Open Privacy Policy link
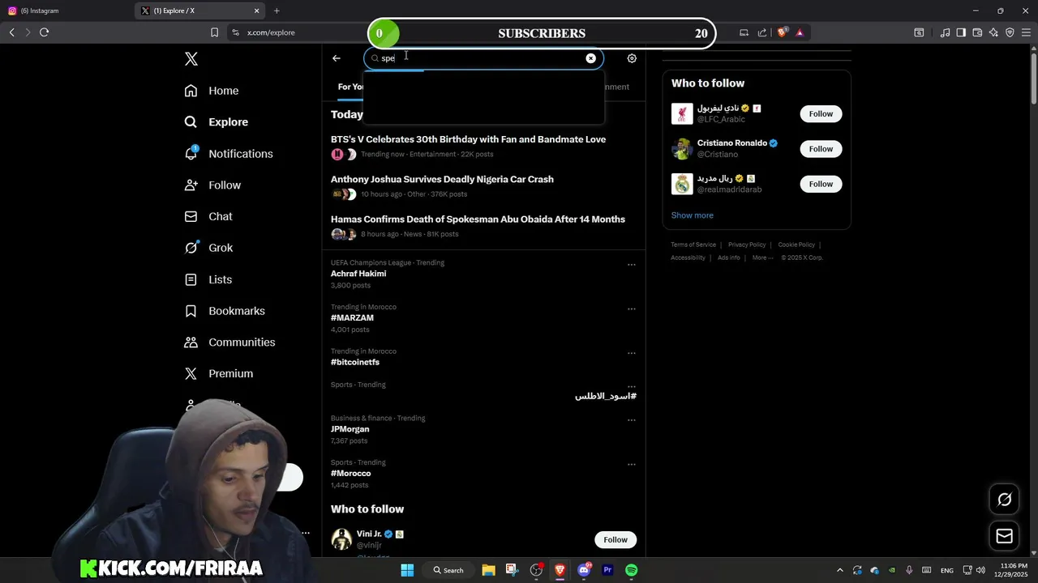Screen dimensions: 1038x583 747,245
